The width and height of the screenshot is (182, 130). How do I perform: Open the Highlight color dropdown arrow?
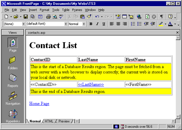(165, 24)
